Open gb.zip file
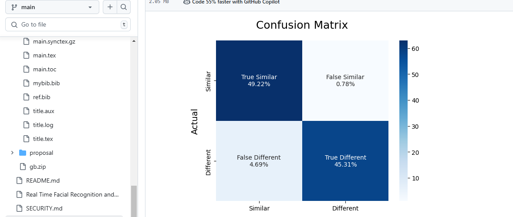 click(37, 167)
